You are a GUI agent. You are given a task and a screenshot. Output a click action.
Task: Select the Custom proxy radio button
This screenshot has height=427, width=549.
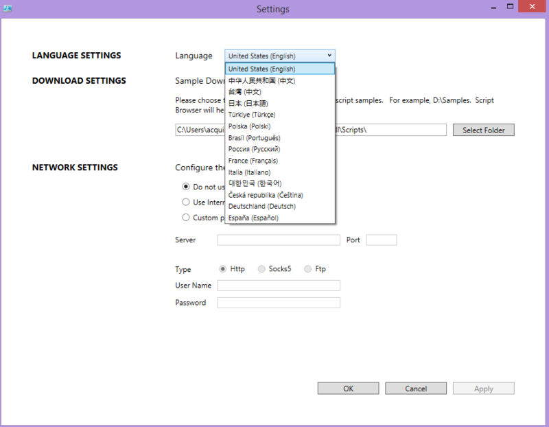point(186,217)
